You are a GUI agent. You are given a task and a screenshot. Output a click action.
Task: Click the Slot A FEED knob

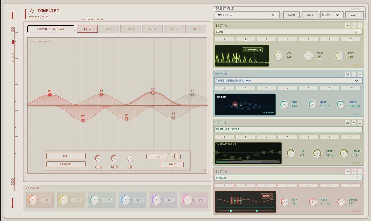[339, 56]
